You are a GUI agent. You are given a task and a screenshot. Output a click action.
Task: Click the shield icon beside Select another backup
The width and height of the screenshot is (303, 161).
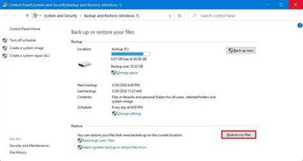[x=80, y=147]
